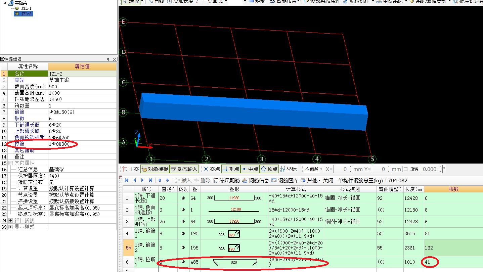Enable the 旋转 rotation checkbox
The height and width of the screenshot is (272, 483).
point(405,169)
